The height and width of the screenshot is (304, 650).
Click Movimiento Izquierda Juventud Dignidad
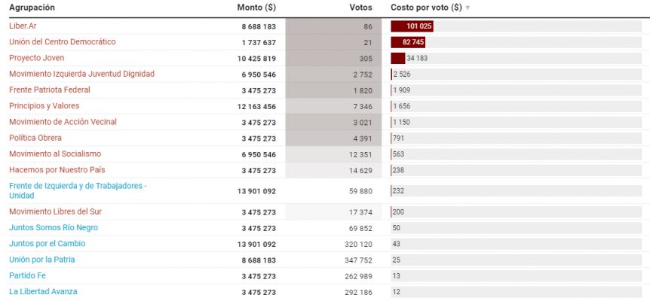[x=81, y=74]
